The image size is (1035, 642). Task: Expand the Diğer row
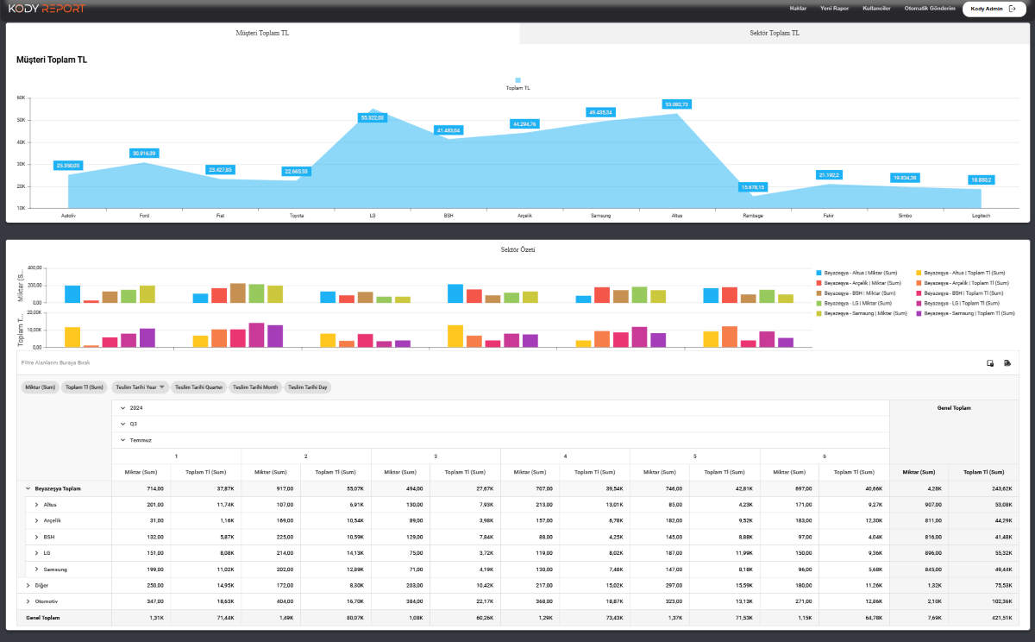[28, 585]
